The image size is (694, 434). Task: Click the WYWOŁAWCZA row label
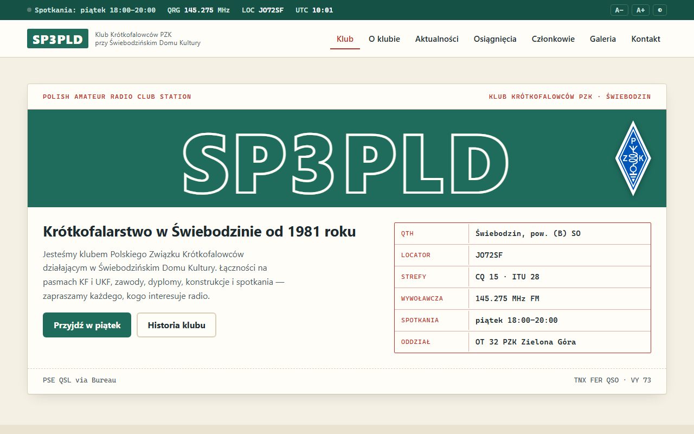[422, 298]
